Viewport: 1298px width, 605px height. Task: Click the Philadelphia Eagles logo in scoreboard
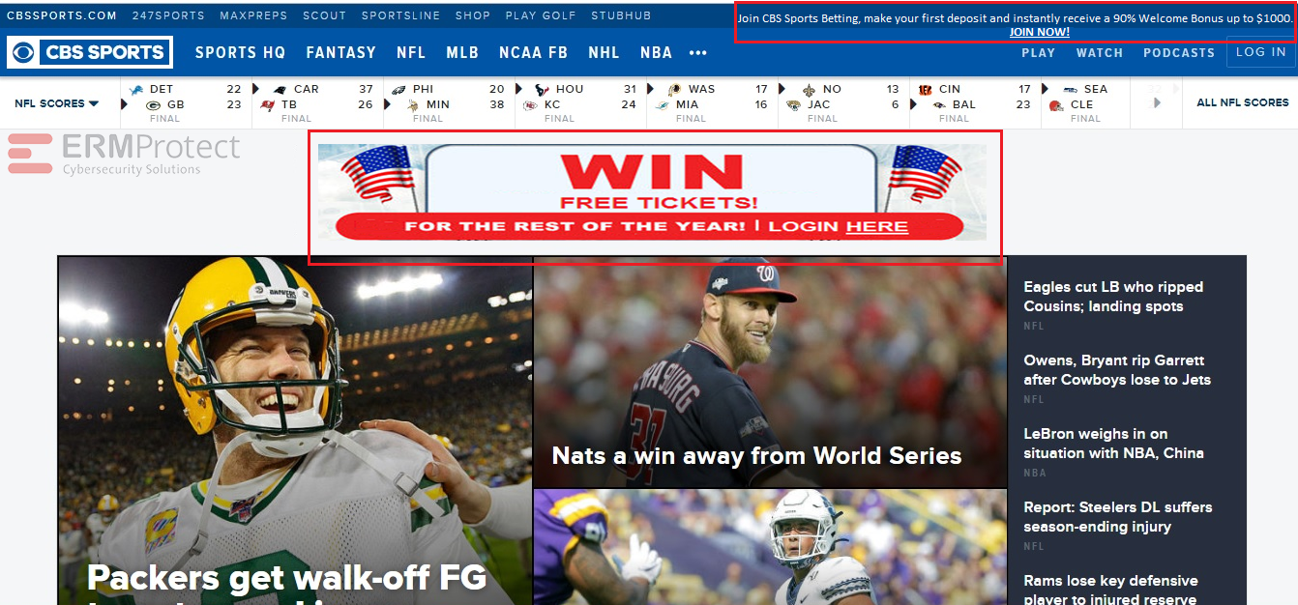click(398, 89)
